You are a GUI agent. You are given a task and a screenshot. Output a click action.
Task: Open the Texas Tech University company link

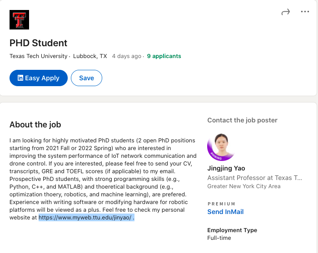click(39, 56)
